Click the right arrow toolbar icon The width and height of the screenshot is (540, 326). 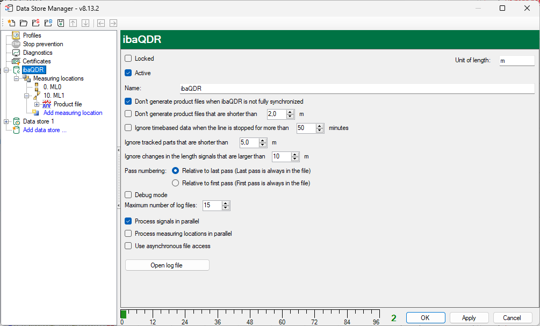(x=113, y=23)
